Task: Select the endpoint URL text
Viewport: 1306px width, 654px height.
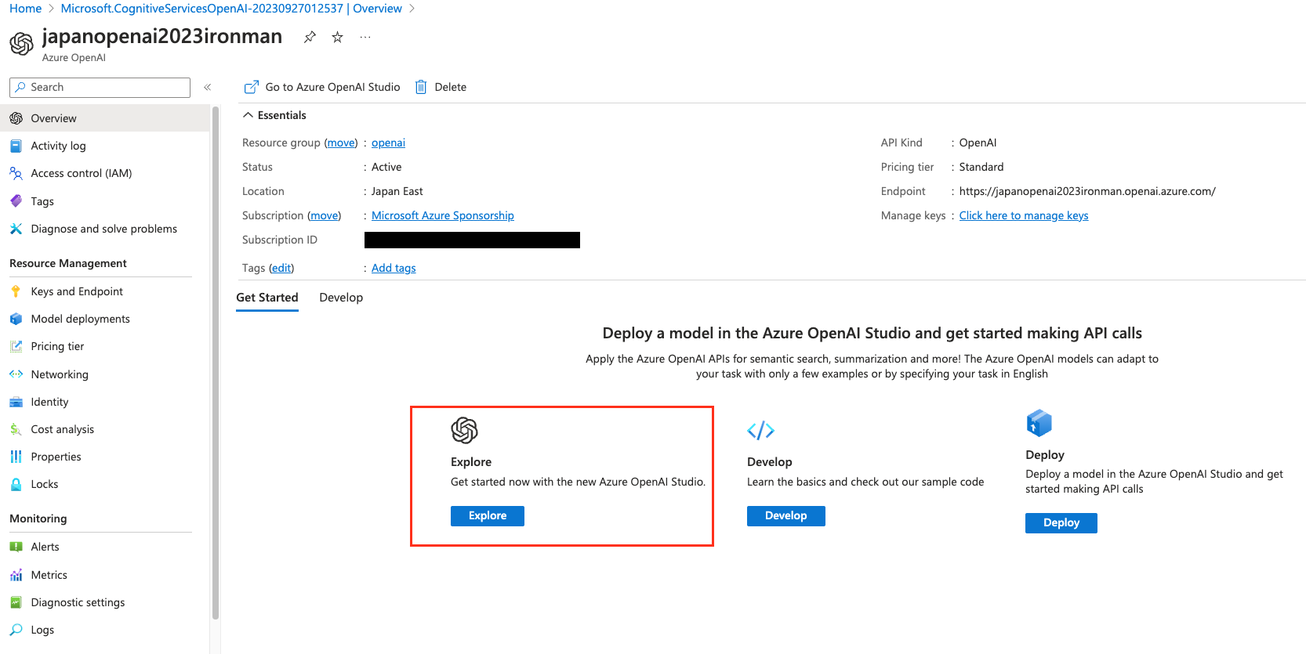Action: point(1087,191)
